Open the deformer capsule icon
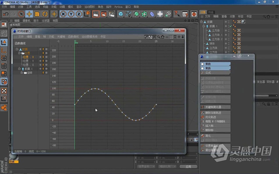Image resolution: width=279 pixels, height=174 pixels. [x=152, y=14]
